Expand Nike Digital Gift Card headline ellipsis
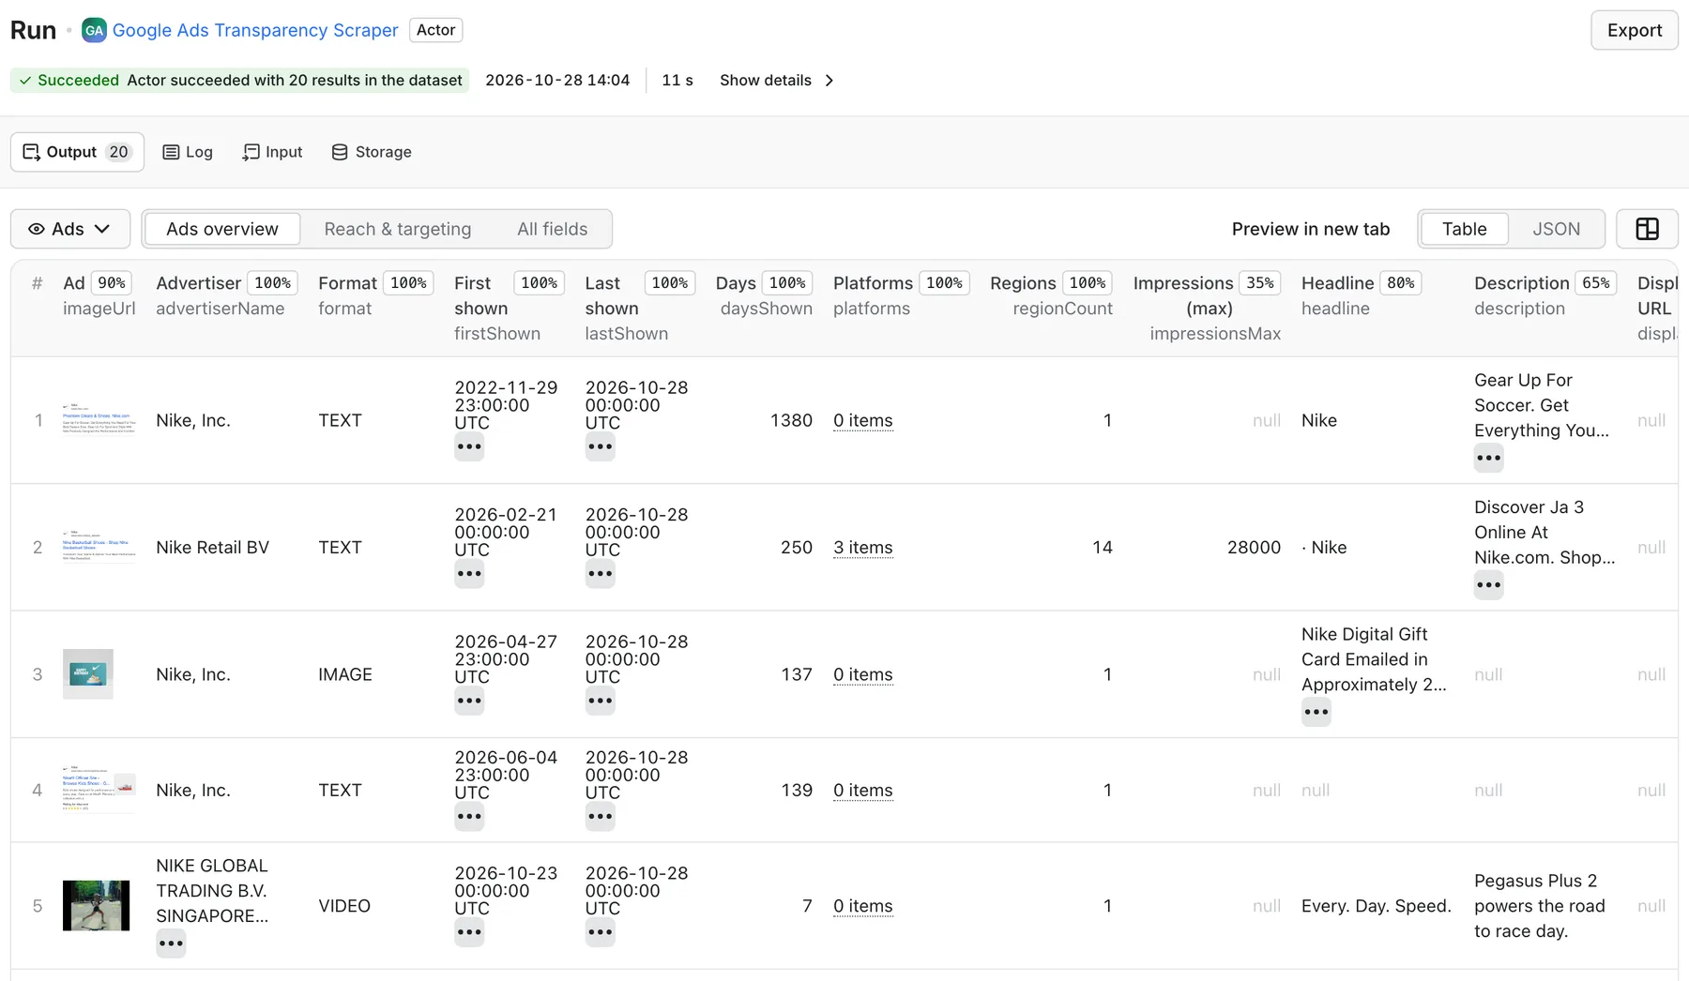The height and width of the screenshot is (981, 1689). coord(1316,712)
